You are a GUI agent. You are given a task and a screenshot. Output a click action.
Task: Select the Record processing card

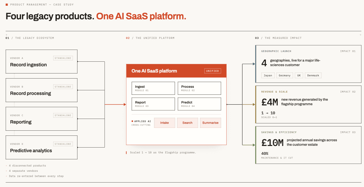pyautogui.click(x=41, y=90)
